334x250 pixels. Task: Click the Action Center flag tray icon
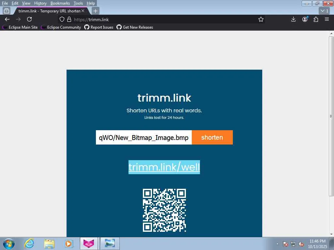click(285, 244)
